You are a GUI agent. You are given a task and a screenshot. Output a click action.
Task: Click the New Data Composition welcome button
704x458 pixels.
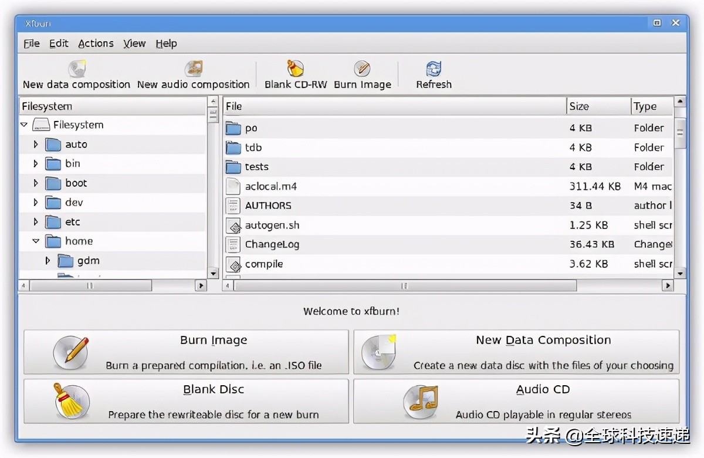(x=516, y=352)
